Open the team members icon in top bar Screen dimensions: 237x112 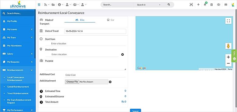pos(218,5)
